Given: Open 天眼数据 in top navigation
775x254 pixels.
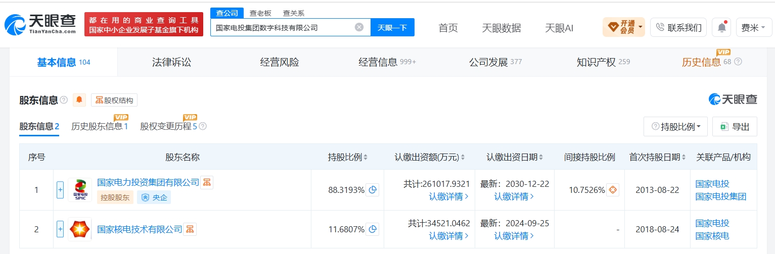Looking at the screenshot, I should [502, 28].
